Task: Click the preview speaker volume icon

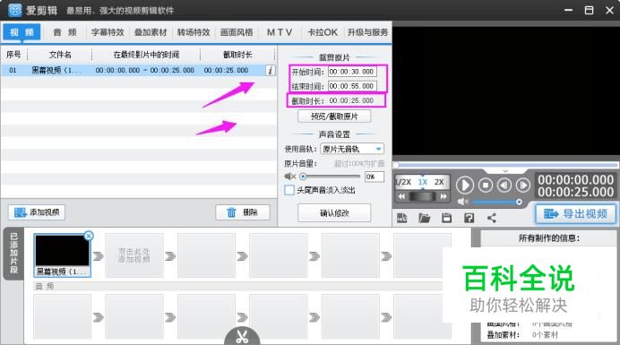Action: pyautogui.click(x=462, y=202)
